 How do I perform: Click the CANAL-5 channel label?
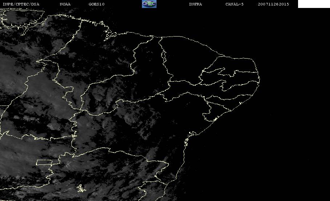(x=235, y=4)
